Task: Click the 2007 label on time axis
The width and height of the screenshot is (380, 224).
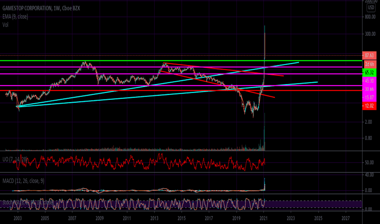Action: [72, 218]
